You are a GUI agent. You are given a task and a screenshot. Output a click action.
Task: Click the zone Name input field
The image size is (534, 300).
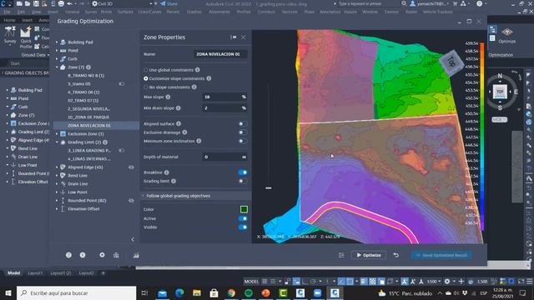click(220, 54)
